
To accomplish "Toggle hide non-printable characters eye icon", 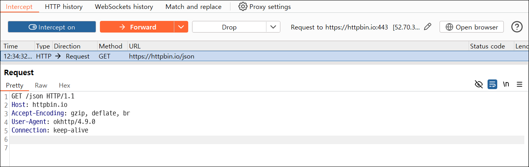I will tap(479, 84).
